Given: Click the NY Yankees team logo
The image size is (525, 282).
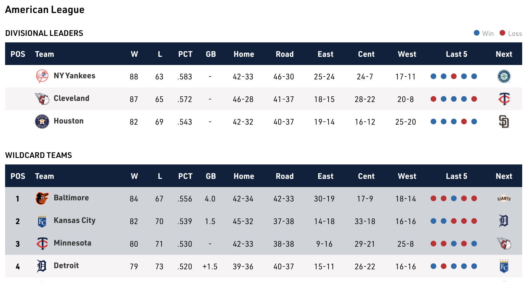Looking at the screenshot, I should pyautogui.click(x=42, y=76).
